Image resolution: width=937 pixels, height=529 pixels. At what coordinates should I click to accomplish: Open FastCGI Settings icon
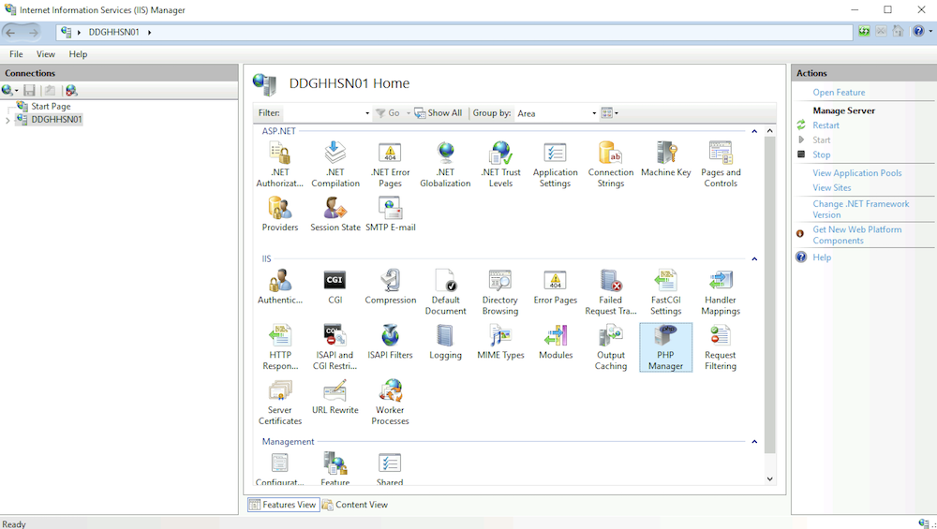pos(665,291)
